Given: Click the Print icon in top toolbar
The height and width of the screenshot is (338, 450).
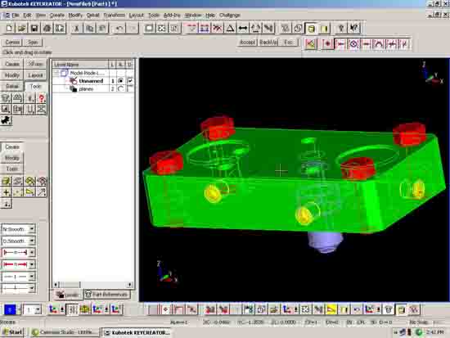Looking at the screenshot, I should tap(47, 28).
